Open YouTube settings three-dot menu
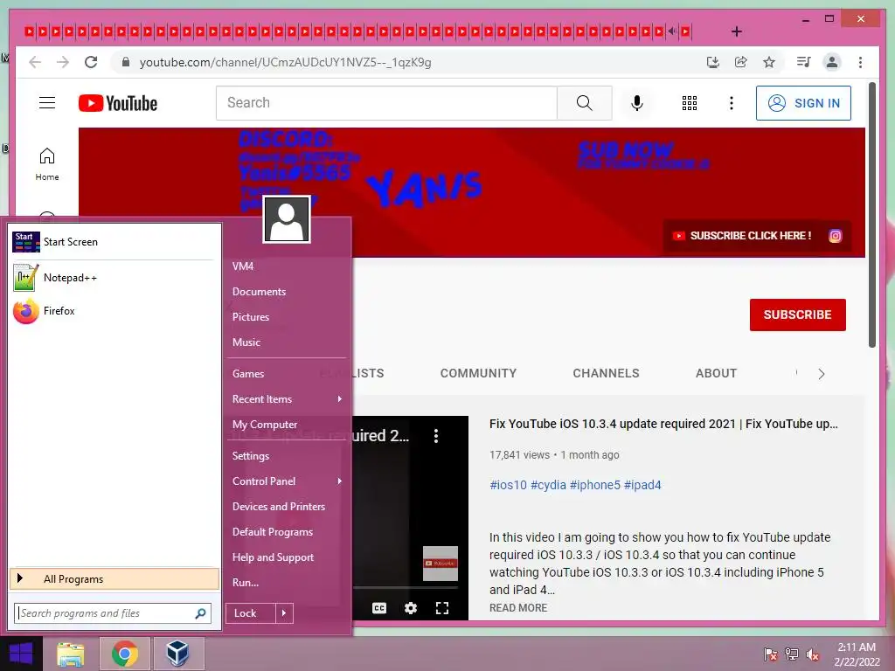Screen dimensions: 895x671 point(732,103)
